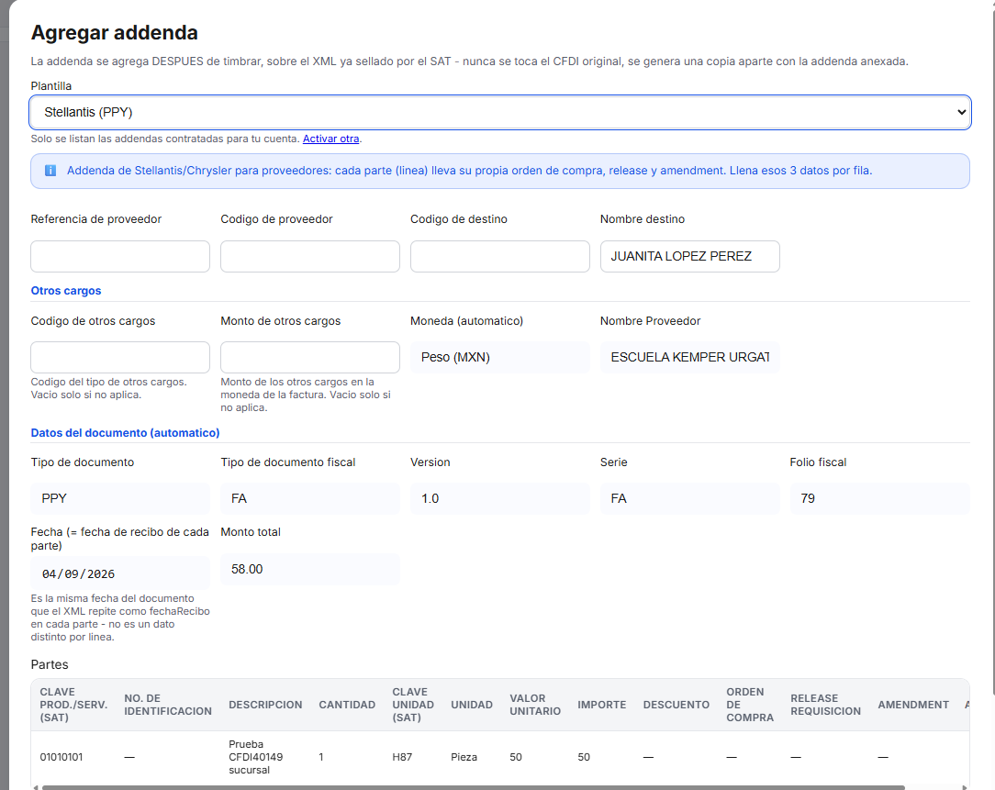995x790 pixels.
Task: Click the left scroll arrow of the Partes table
Action: pyautogui.click(x=36, y=787)
